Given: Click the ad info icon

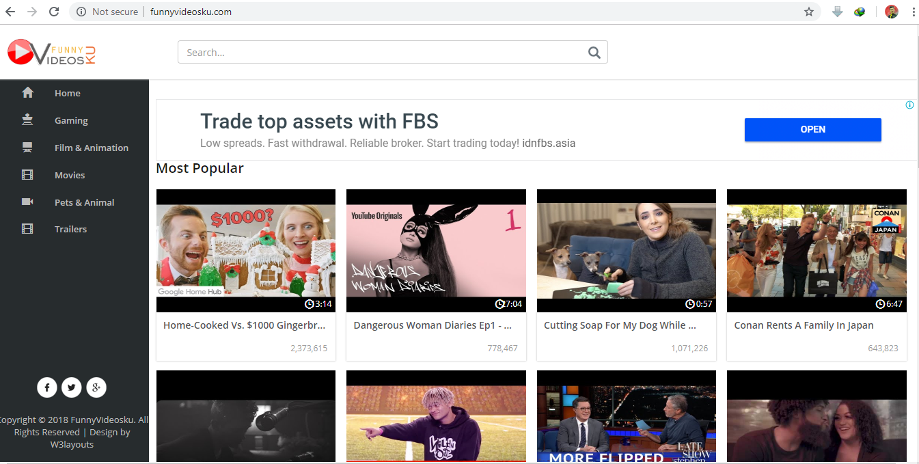Looking at the screenshot, I should tap(909, 105).
